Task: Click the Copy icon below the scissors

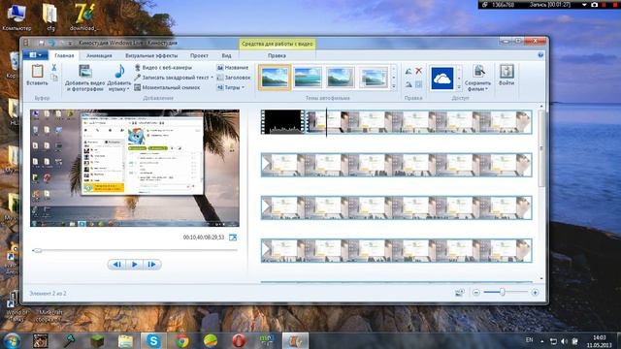Action: (x=54, y=78)
